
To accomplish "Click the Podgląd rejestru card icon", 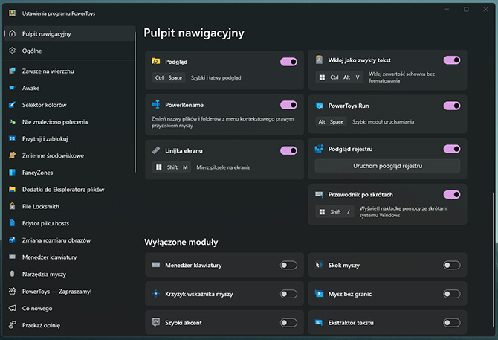I will click(319, 148).
